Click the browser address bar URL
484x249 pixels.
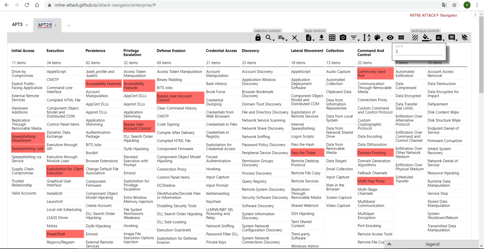pyautogui.click(x=105, y=5)
